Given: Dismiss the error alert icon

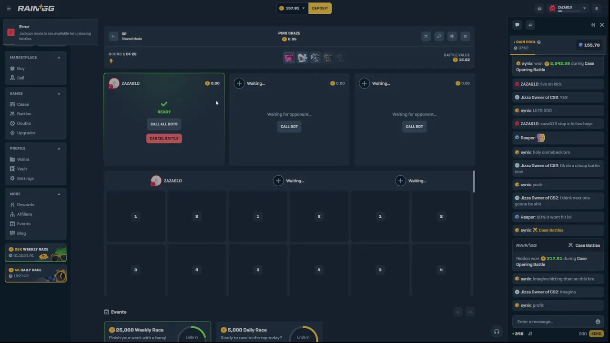Looking at the screenshot, I should [11, 32].
